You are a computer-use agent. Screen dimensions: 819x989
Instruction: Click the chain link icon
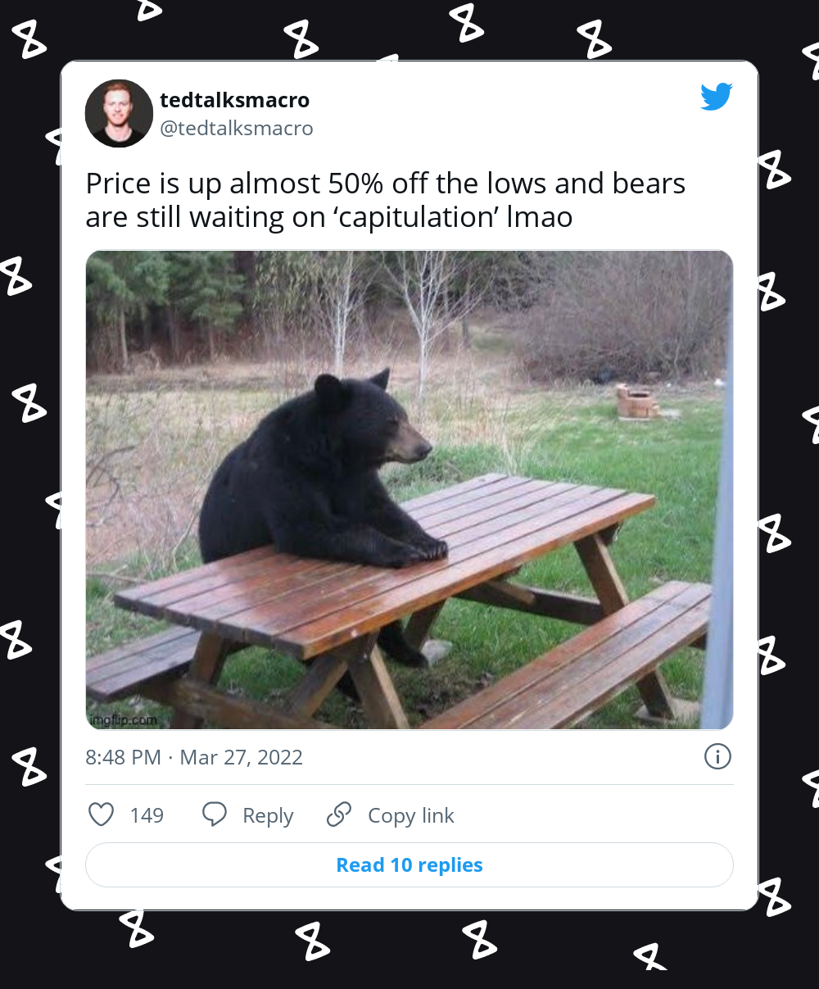pyautogui.click(x=338, y=814)
